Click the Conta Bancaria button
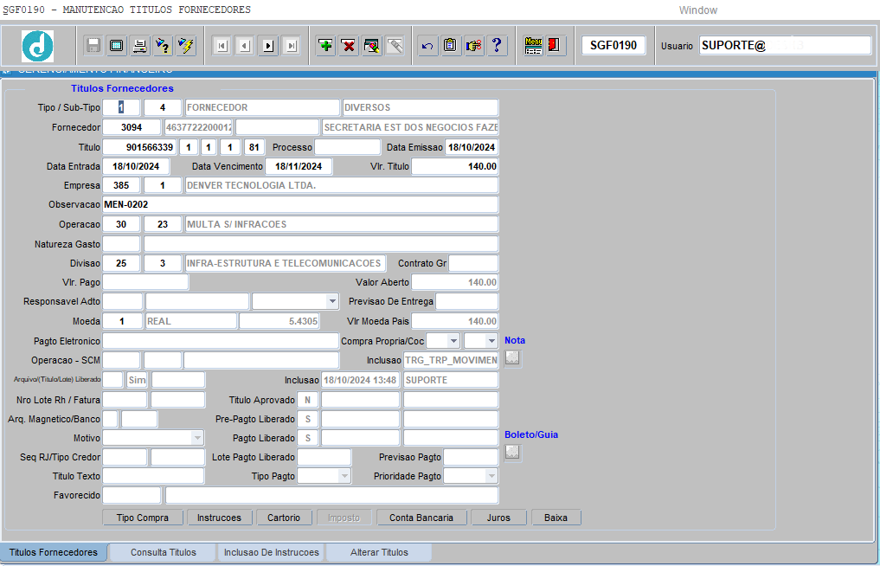The height and width of the screenshot is (566, 880). click(421, 518)
